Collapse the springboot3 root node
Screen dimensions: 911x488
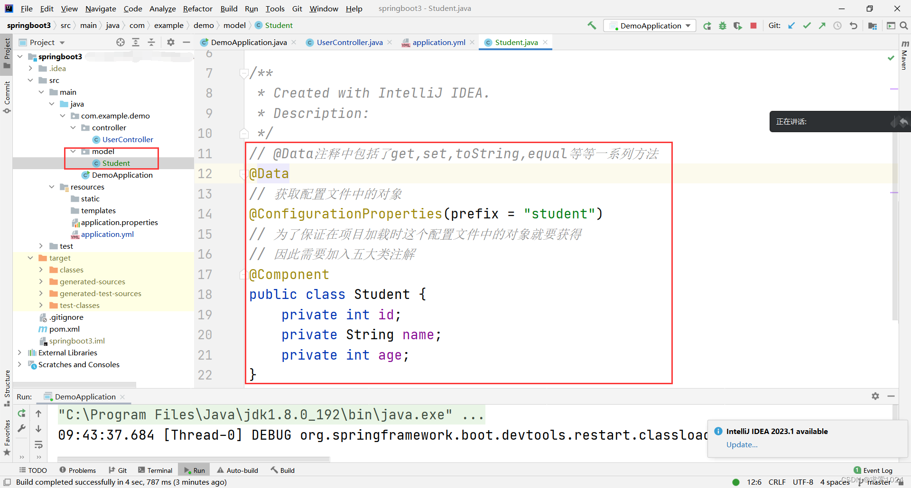pyautogui.click(x=20, y=56)
